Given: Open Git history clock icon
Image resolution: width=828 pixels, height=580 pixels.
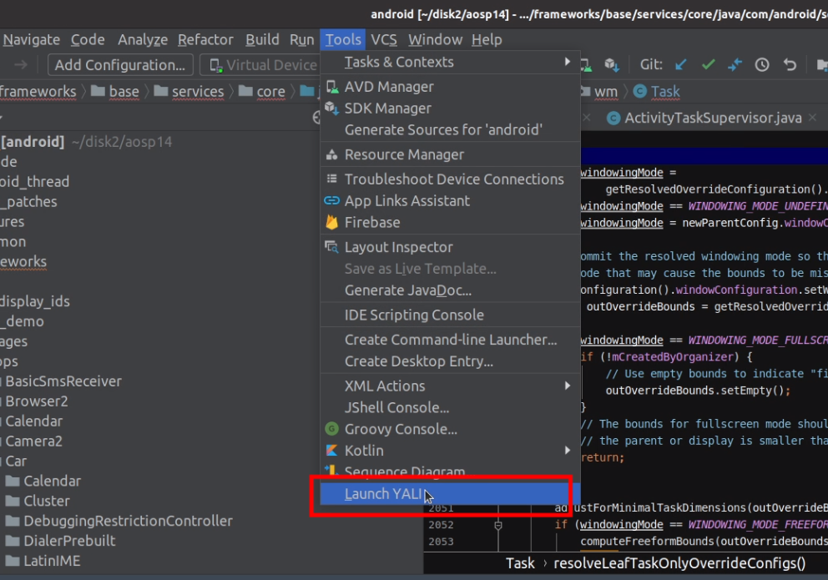Looking at the screenshot, I should [x=762, y=64].
